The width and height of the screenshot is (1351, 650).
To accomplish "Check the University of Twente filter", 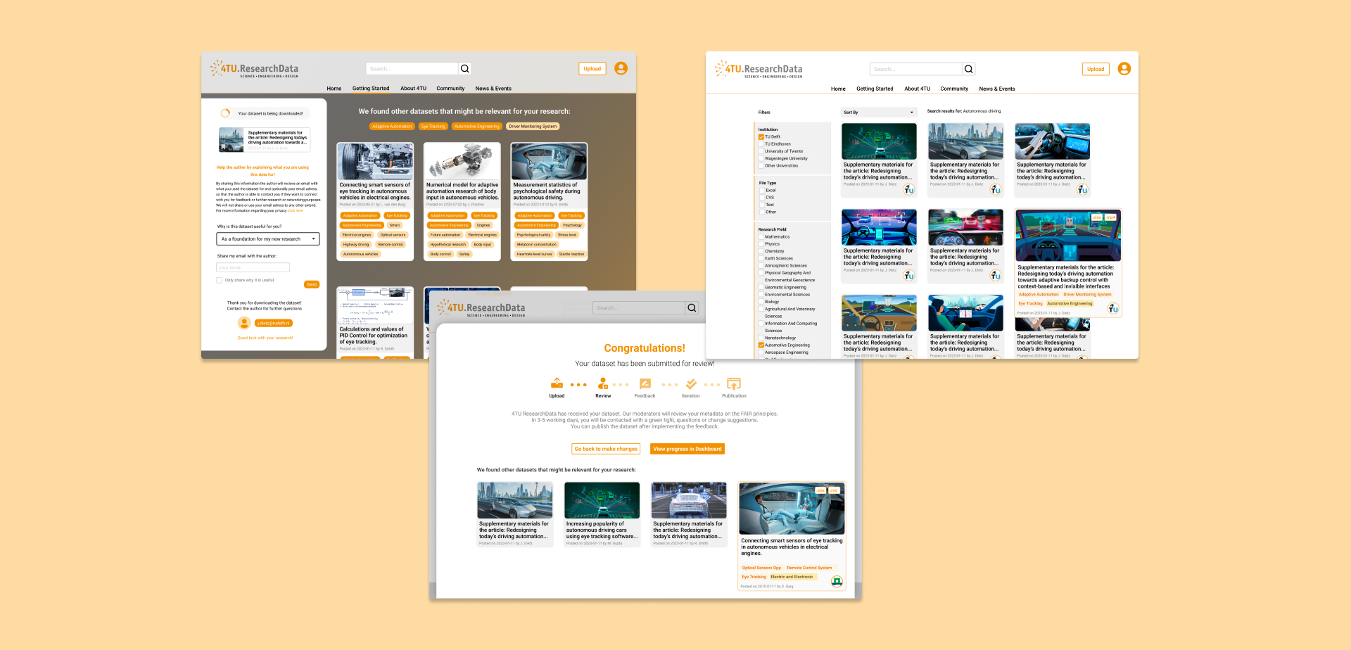I will [x=761, y=151].
